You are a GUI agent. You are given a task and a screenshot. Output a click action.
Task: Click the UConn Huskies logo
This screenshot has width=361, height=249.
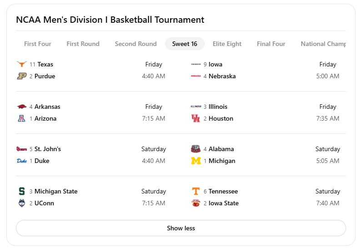pos(21,203)
